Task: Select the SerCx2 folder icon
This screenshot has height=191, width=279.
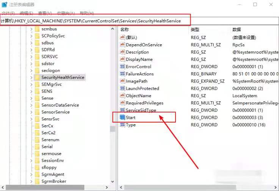Action: click(37, 133)
